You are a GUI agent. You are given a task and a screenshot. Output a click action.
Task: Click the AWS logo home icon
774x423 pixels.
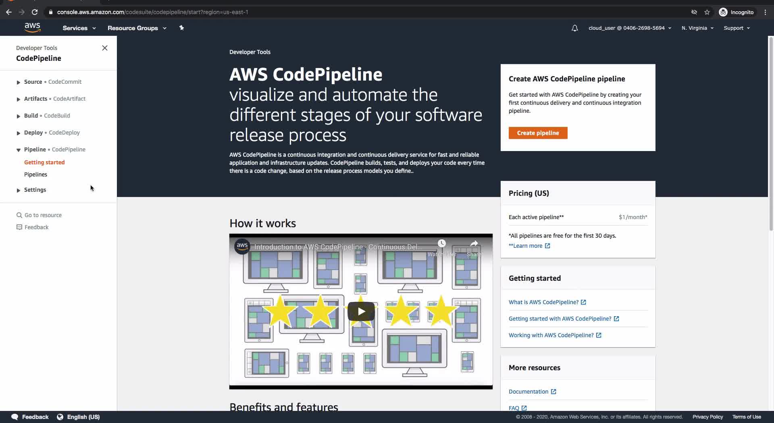click(x=32, y=28)
